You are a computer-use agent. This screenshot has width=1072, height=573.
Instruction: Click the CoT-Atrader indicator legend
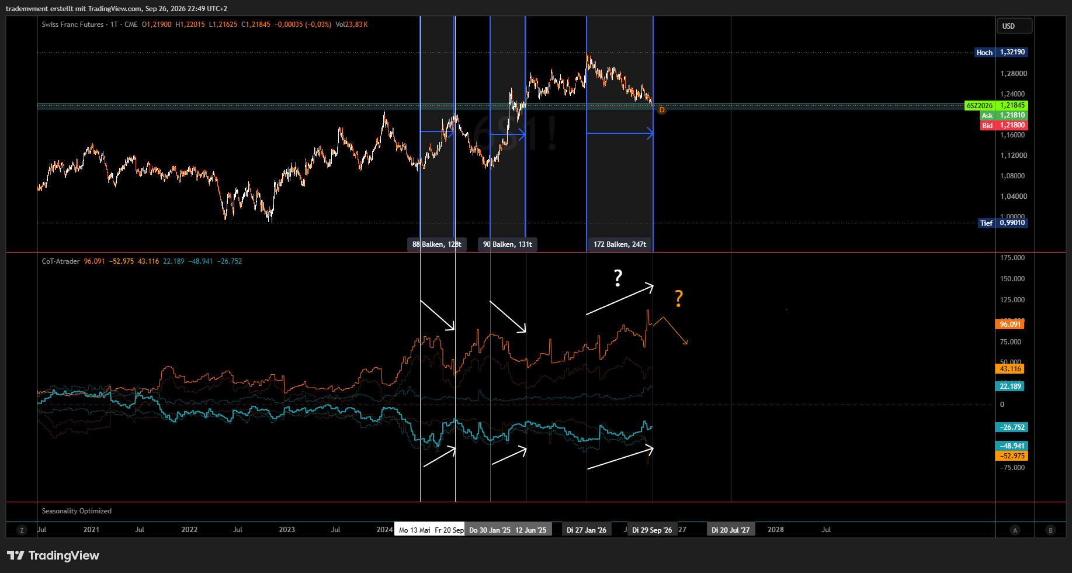point(61,261)
